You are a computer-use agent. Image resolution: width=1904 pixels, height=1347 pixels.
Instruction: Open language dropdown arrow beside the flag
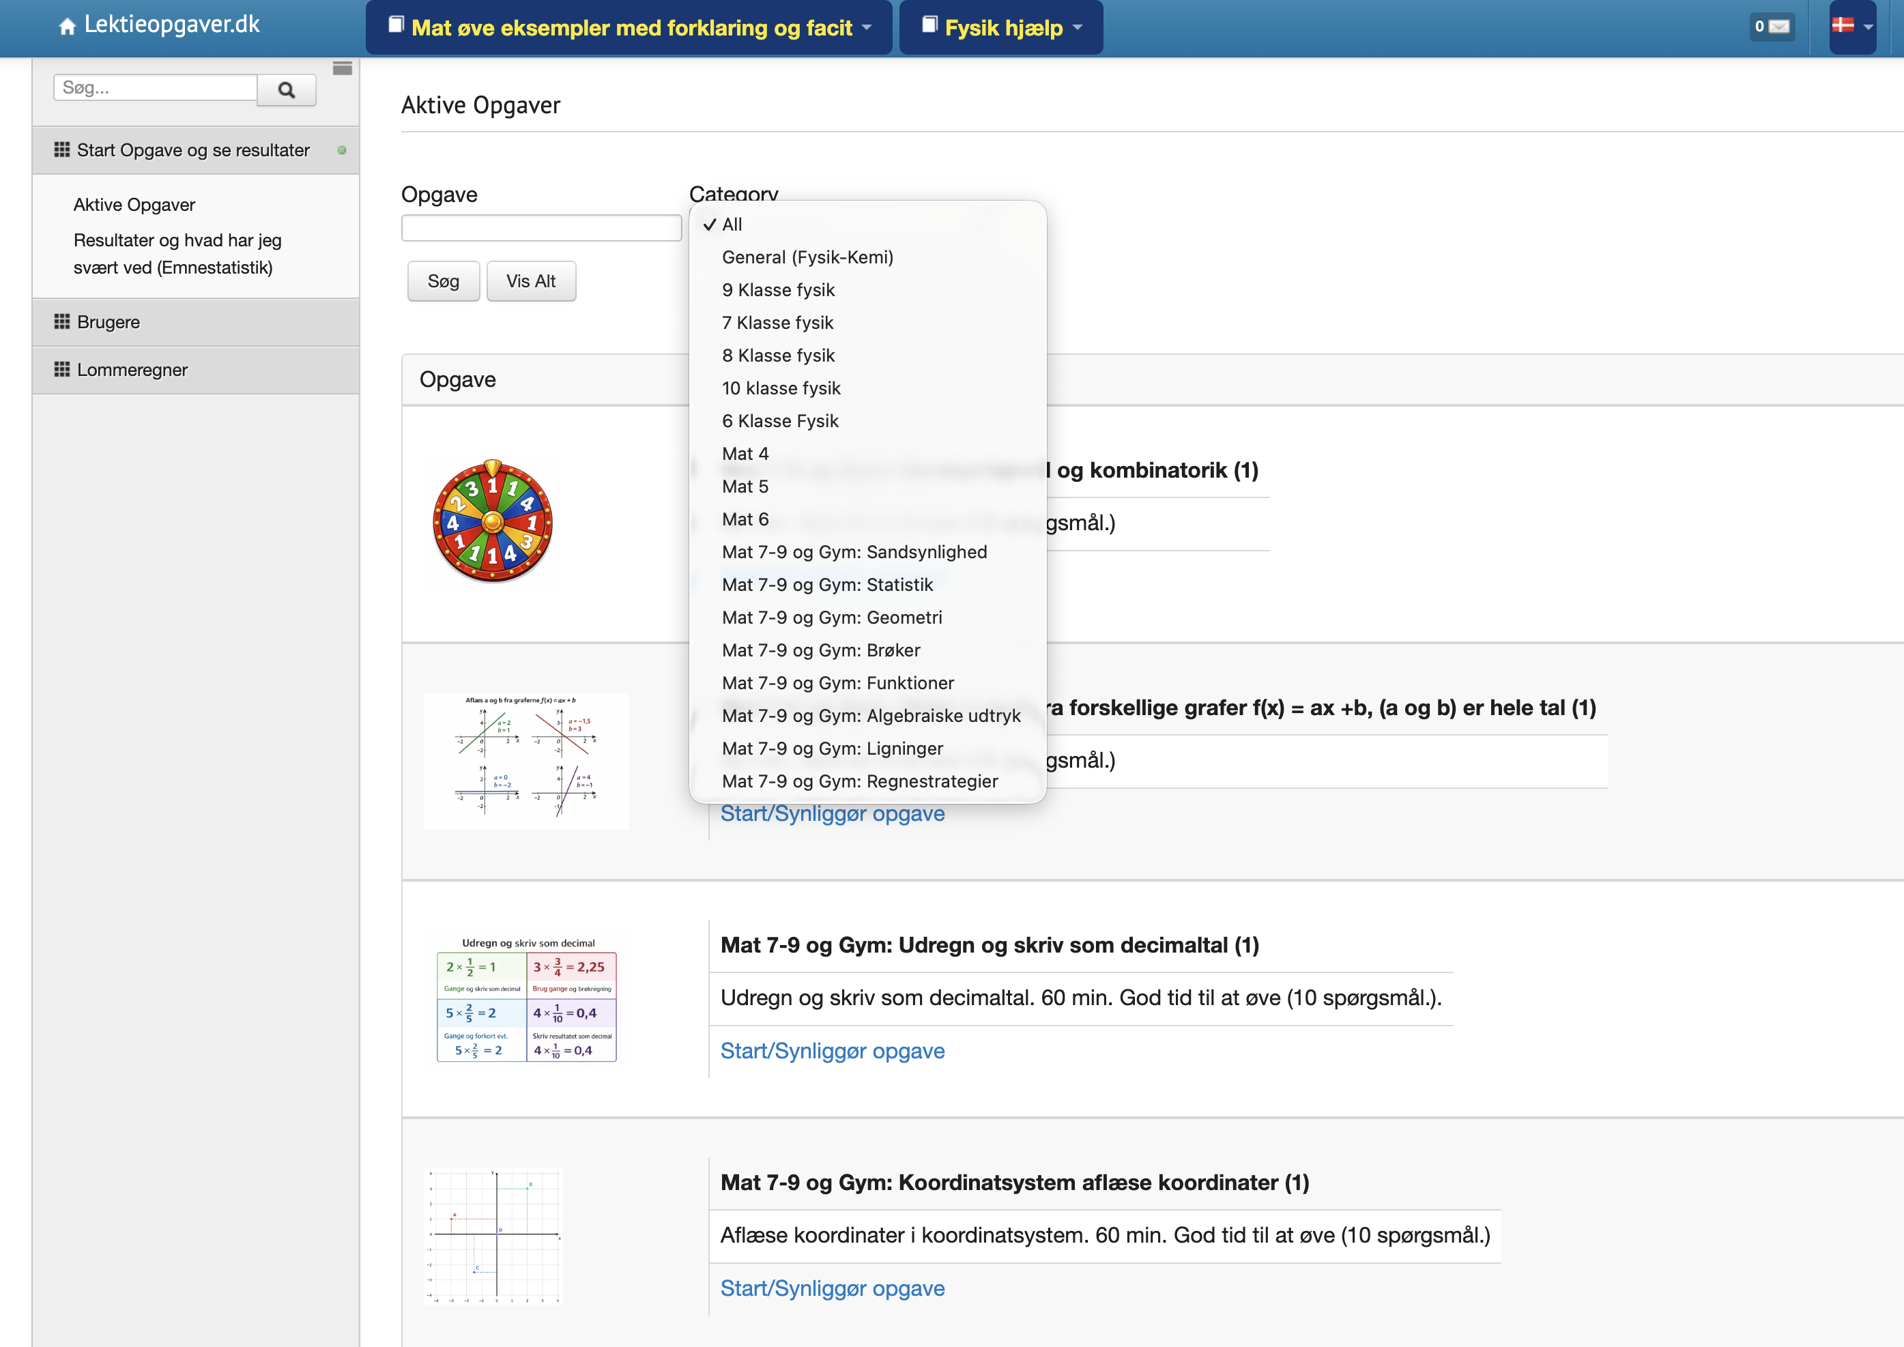point(1868,27)
